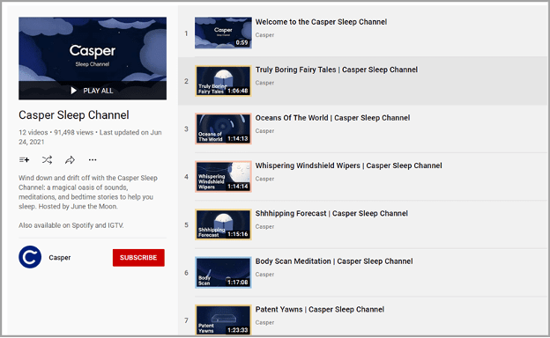Open the Oceans Of The World thumbnail
Screen dimensions: 550x338
pos(224,129)
